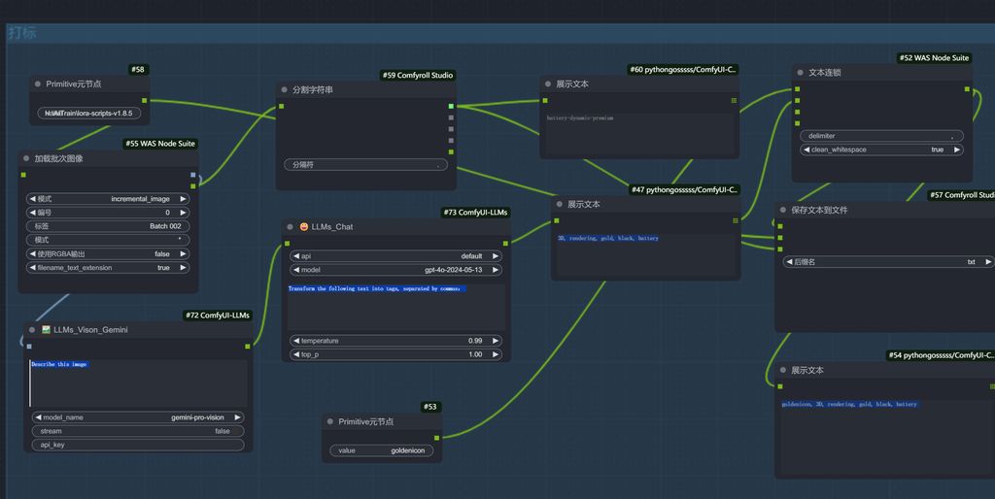This screenshot has width=995, height=499.
Task: Collapse the LLMs_Chat node using its gray dot
Action: tap(289, 227)
